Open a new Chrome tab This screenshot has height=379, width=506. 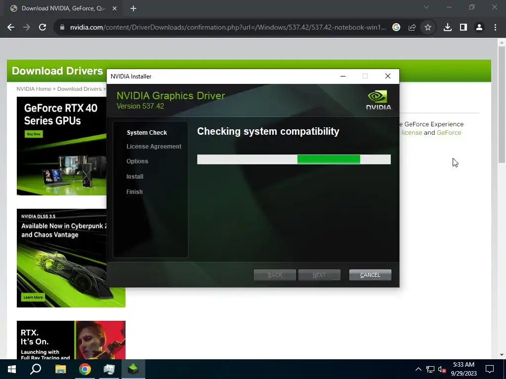pos(133,8)
